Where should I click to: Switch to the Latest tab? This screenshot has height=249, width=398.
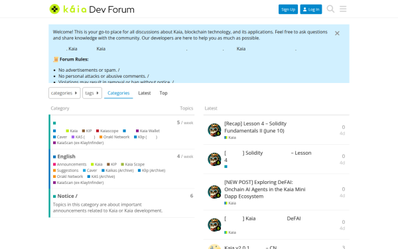pos(145,93)
